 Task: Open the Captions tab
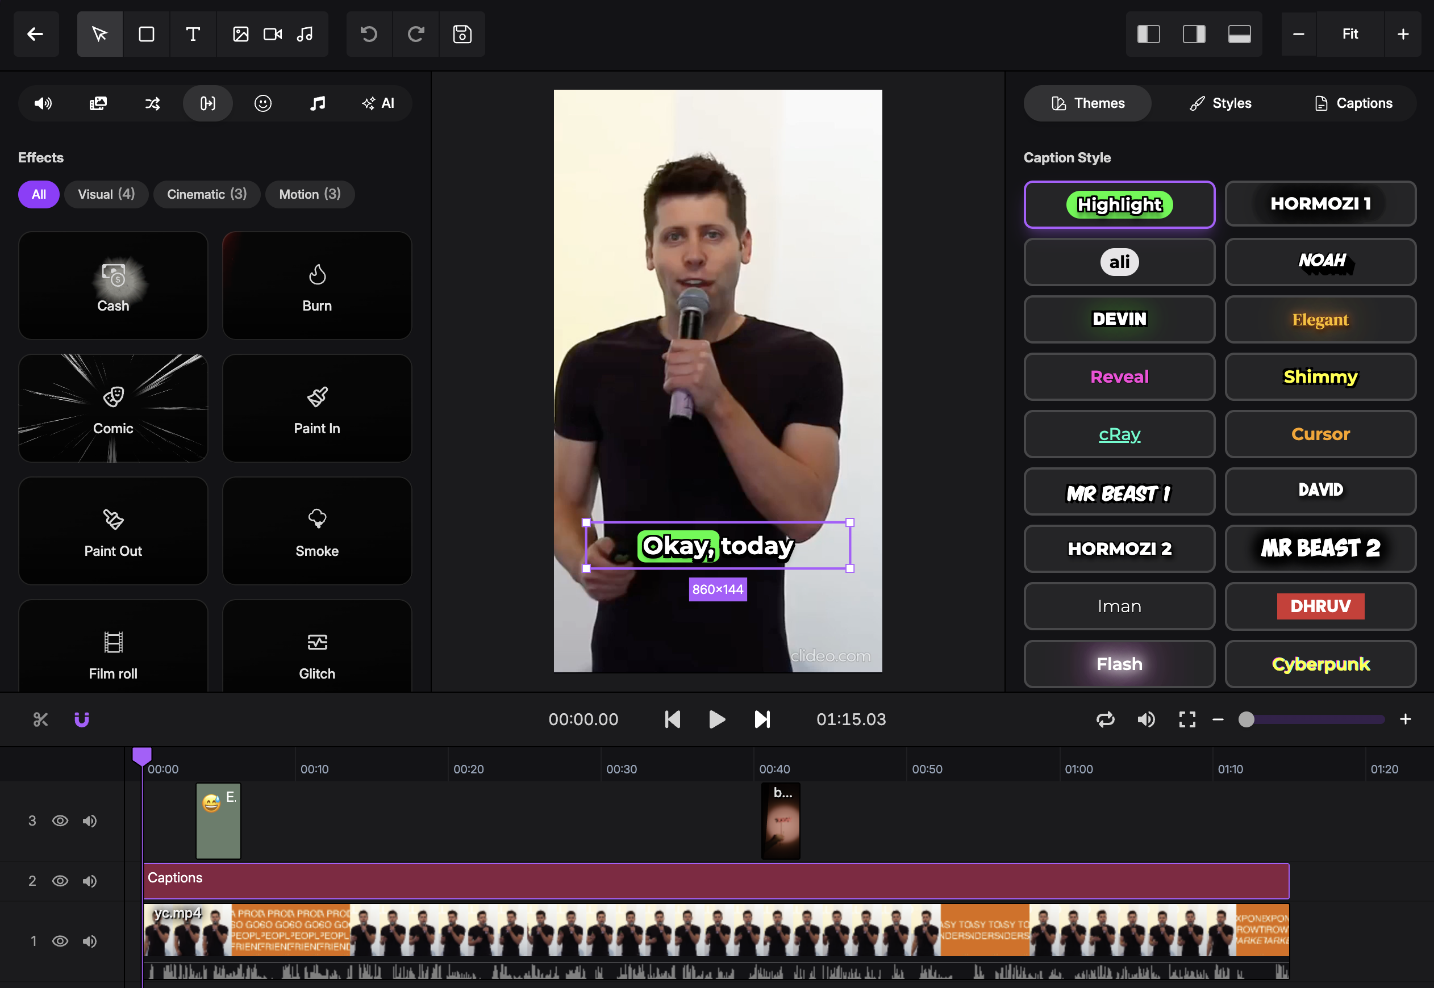[1353, 103]
